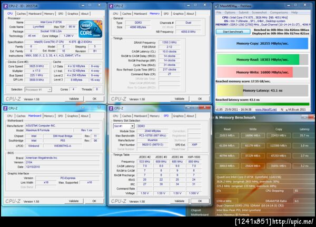Click the DRAM Frequency value '1350.3 MHz'
Viewport: 316px width, 227px height.
pos(169,43)
